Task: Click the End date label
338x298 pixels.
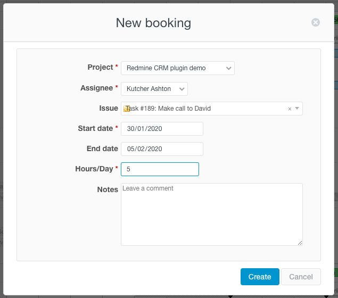Action: point(102,148)
